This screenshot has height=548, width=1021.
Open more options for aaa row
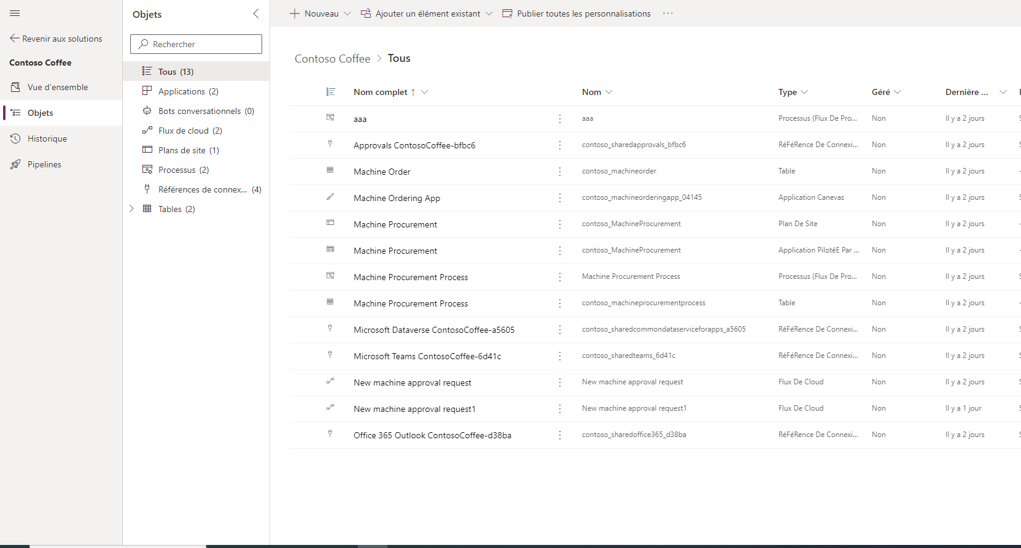pos(560,119)
